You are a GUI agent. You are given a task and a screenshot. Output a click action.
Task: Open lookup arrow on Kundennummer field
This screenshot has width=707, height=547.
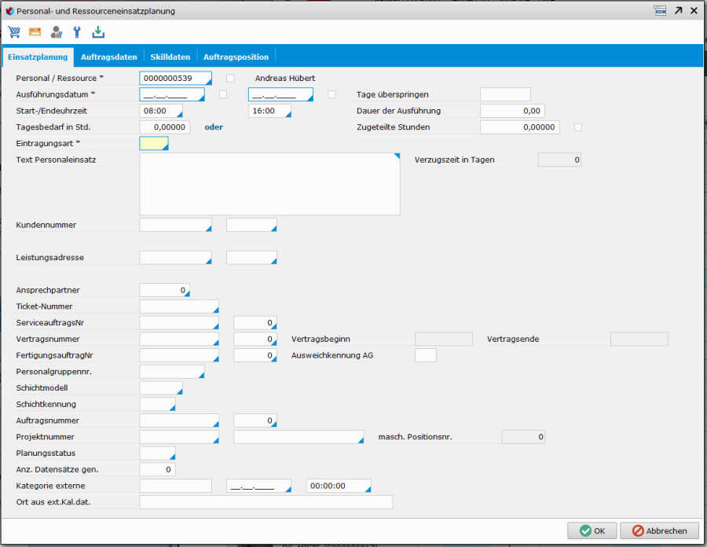[x=208, y=229]
